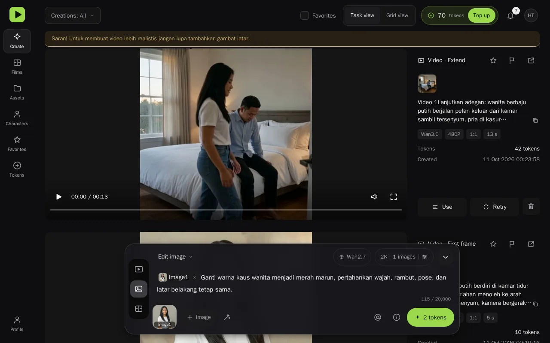The image size is (550, 343).
Task: Click the Top up button
Action: (481, 15)
